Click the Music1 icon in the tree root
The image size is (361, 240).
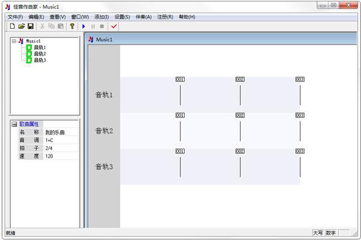tap(21, 41)
